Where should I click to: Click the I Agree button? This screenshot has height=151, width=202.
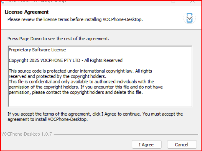pyautogui.click(x=146, y=144)
